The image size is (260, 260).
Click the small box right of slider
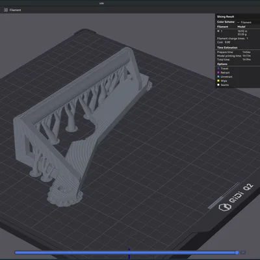(x=243, y=252)
